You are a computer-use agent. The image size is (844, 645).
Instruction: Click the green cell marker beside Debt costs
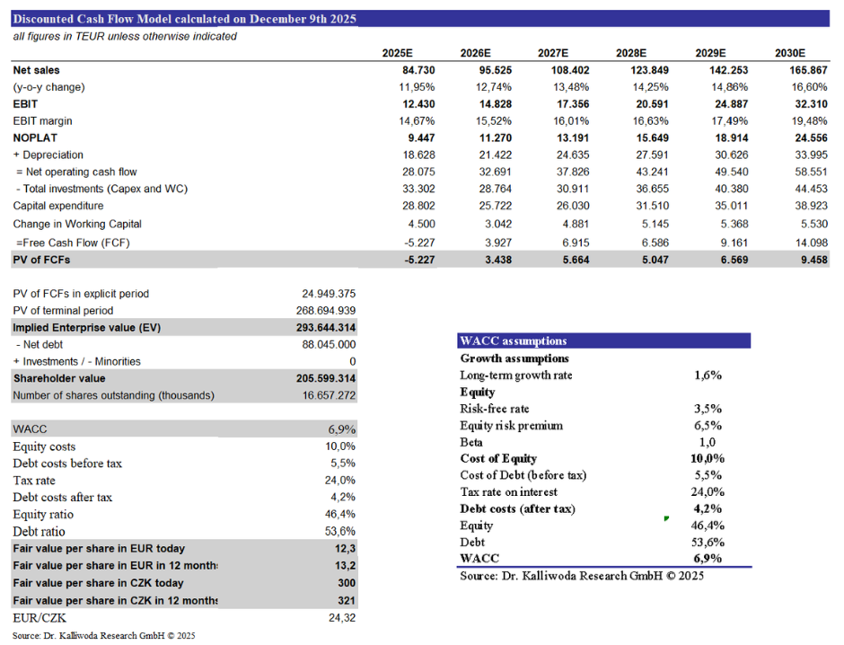tap(665, 518)
